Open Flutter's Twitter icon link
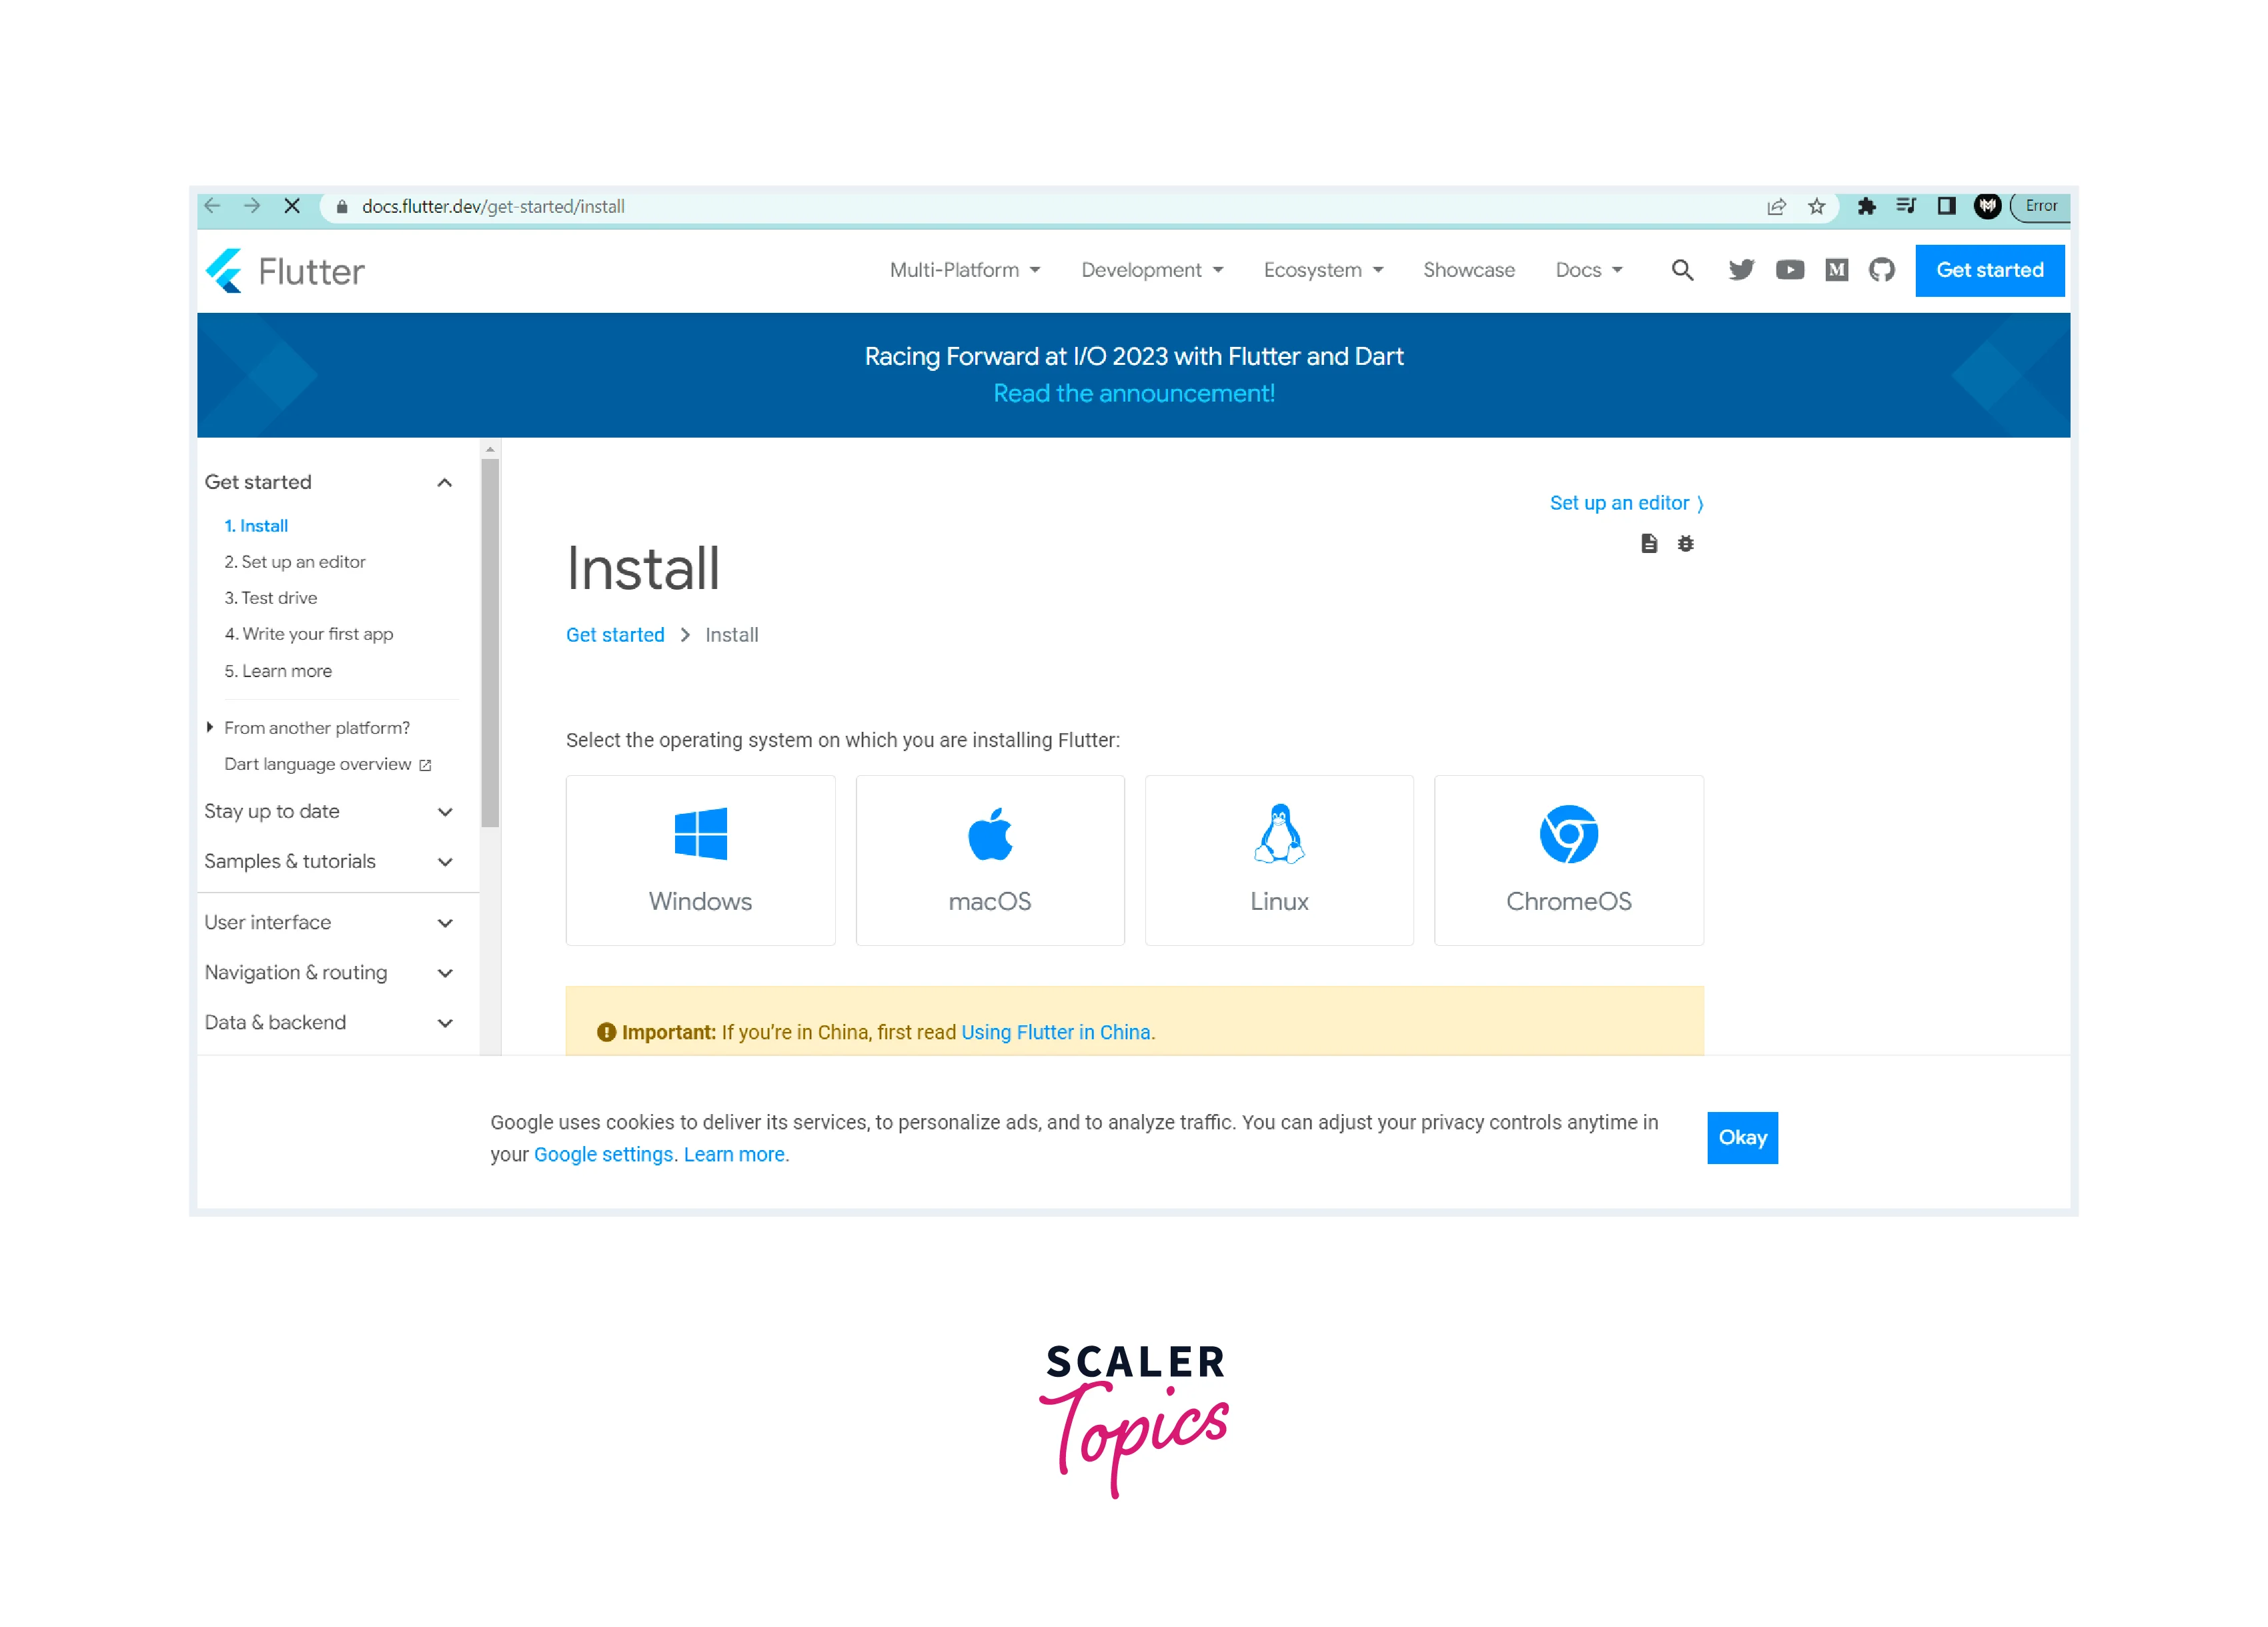 click(1741, 270)
